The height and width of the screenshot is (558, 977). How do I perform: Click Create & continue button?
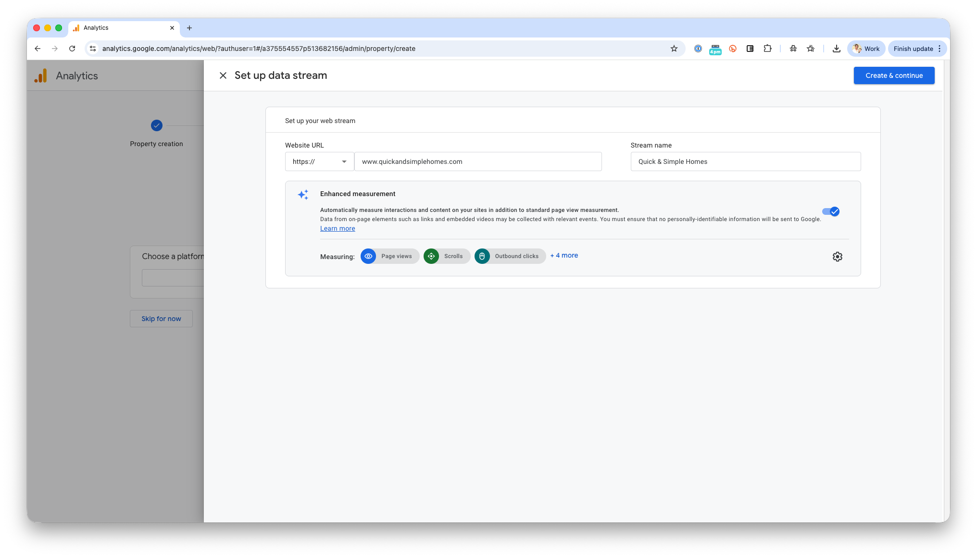(894, 75)
